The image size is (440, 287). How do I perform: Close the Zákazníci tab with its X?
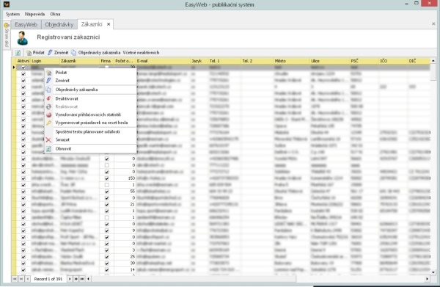pos(109,24)
